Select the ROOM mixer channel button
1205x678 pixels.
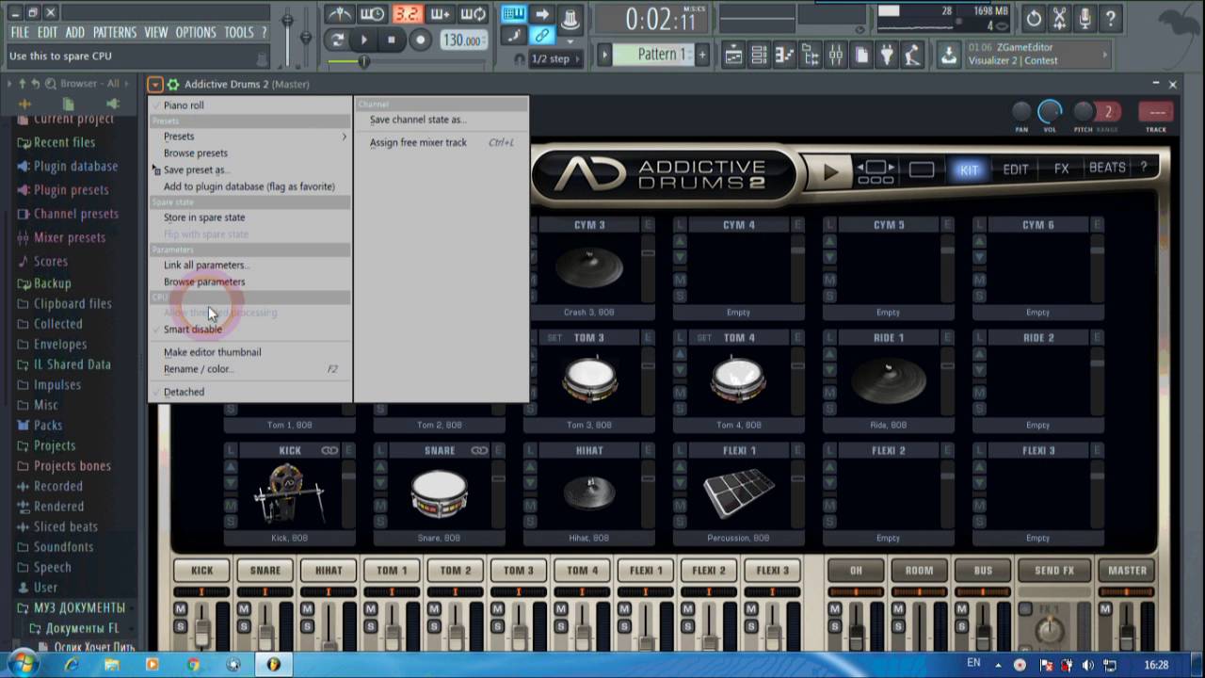coord(919,571)
